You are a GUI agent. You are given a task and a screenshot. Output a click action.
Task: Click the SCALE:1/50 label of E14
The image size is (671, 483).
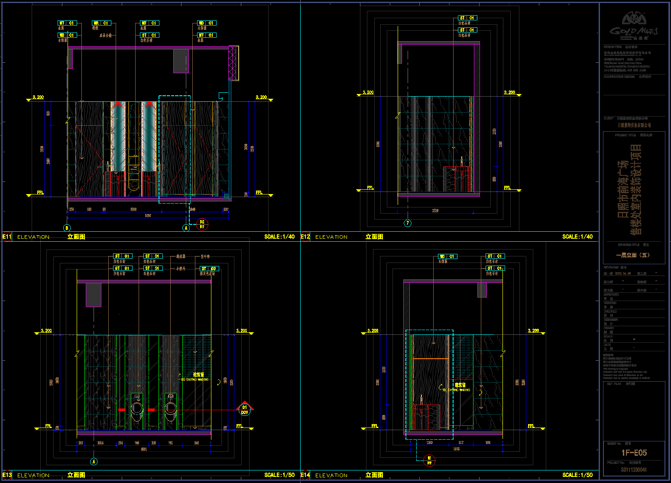coord(577,475)
